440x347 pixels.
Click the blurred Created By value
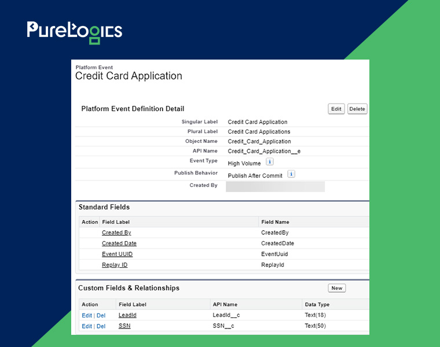(275, 187)
